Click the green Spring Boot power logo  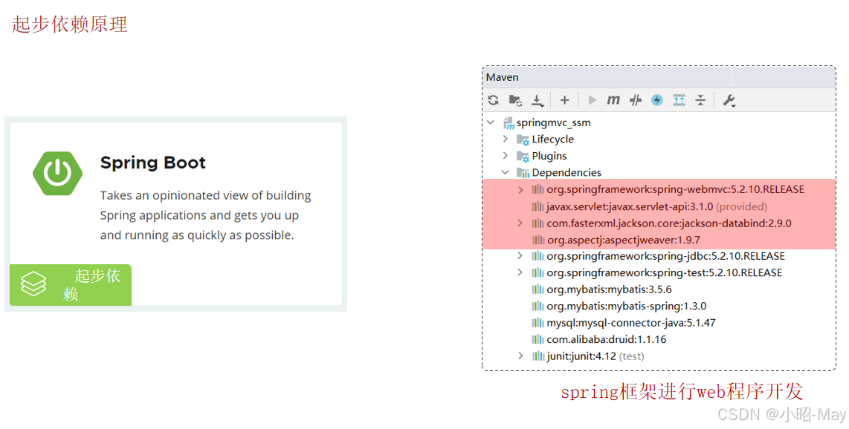coord(57,174)
